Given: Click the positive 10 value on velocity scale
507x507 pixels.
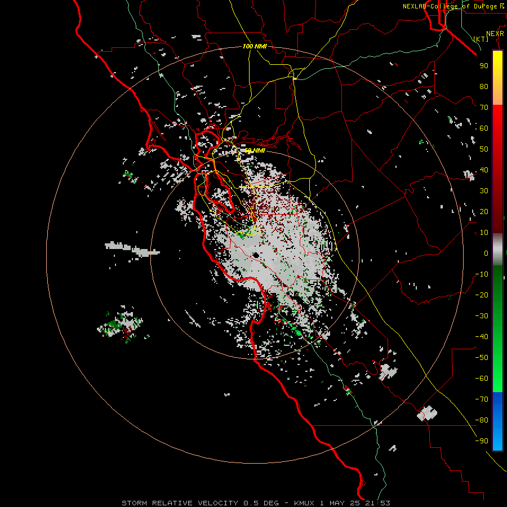Looking at the screenshot, I should 484,233.
